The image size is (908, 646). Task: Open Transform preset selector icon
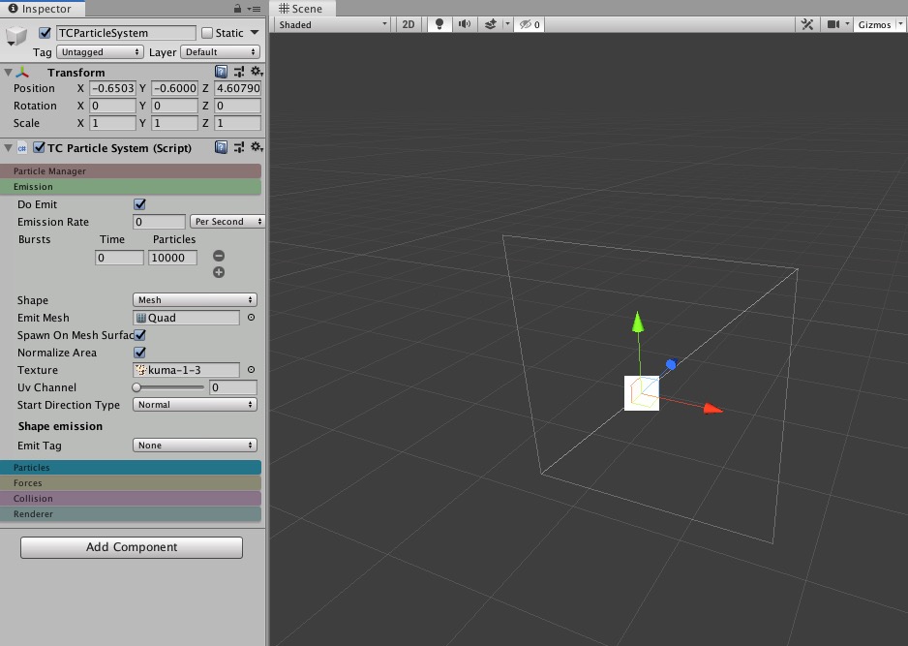pos(238,72)
